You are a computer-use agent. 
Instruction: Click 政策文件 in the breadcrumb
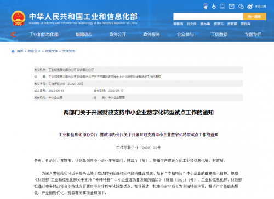(x=52, y=51)
